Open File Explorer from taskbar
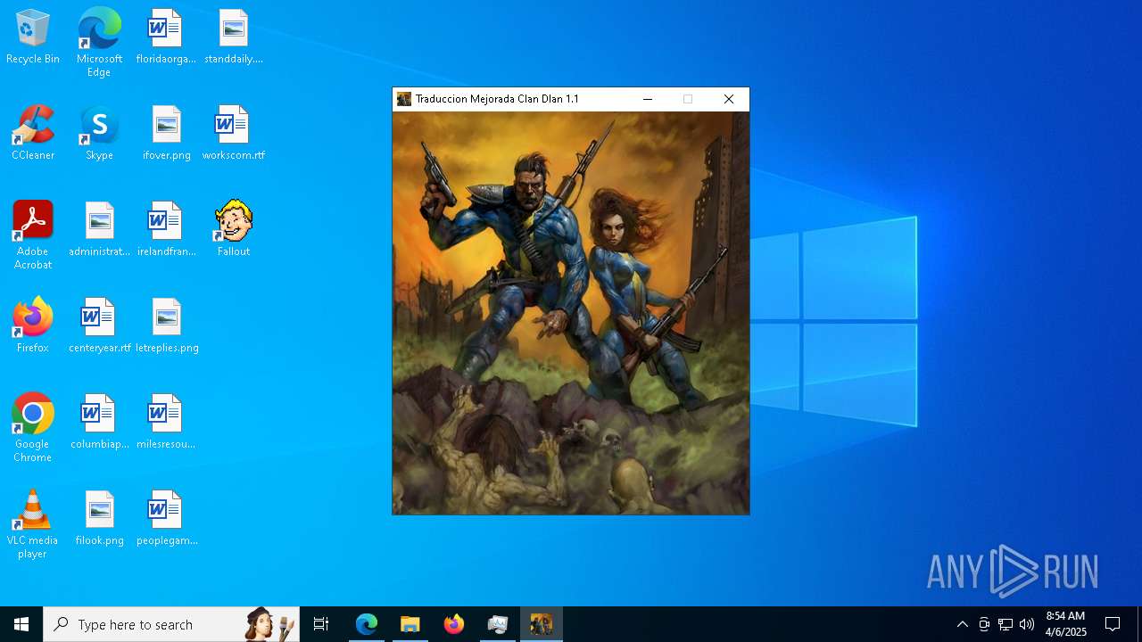1142x642 pixels. 410,624
